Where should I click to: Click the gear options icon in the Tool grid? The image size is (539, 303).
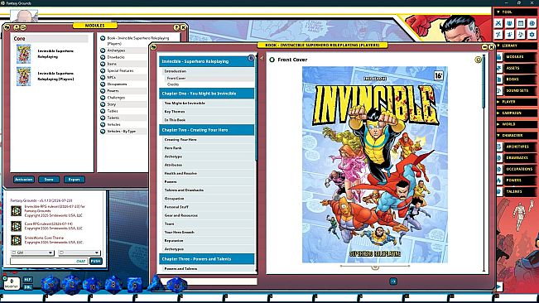click(x=532, y=34)
